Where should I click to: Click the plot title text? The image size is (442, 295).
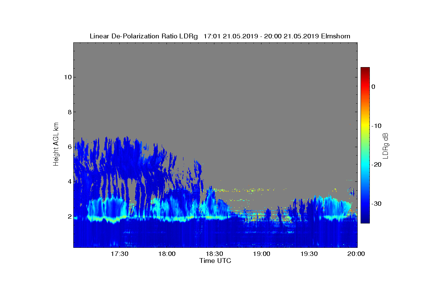pos(220,36)
